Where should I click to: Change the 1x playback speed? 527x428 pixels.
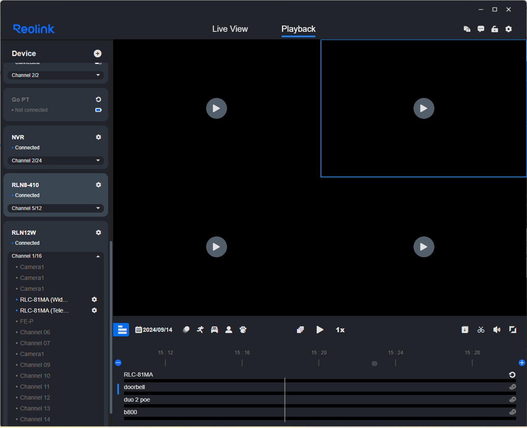(340, 330)
